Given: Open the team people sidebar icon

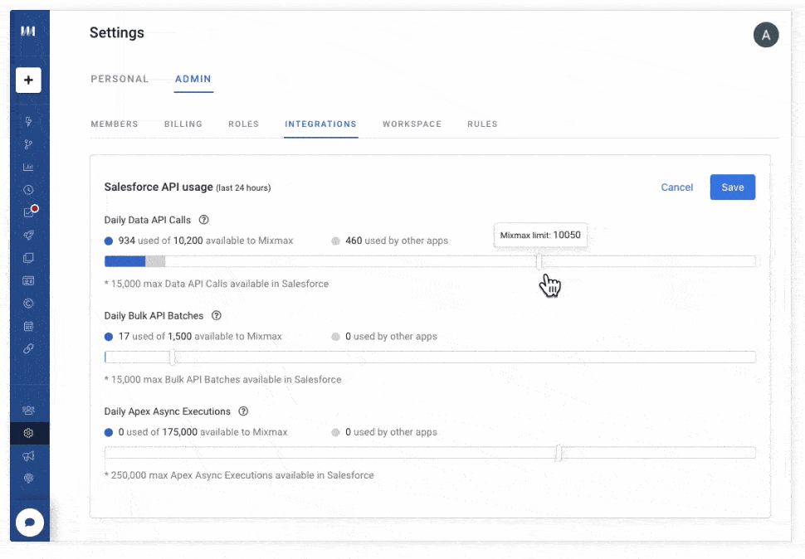Looking at the screenshot, I should click(x=28, y=411).
